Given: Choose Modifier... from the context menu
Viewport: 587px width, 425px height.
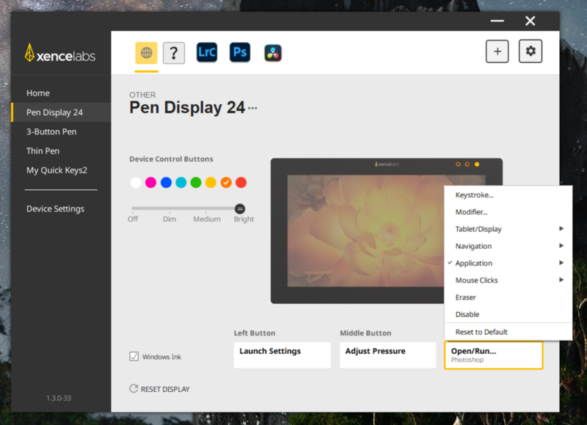Looking at the screenshot, I should pos(508,212).
